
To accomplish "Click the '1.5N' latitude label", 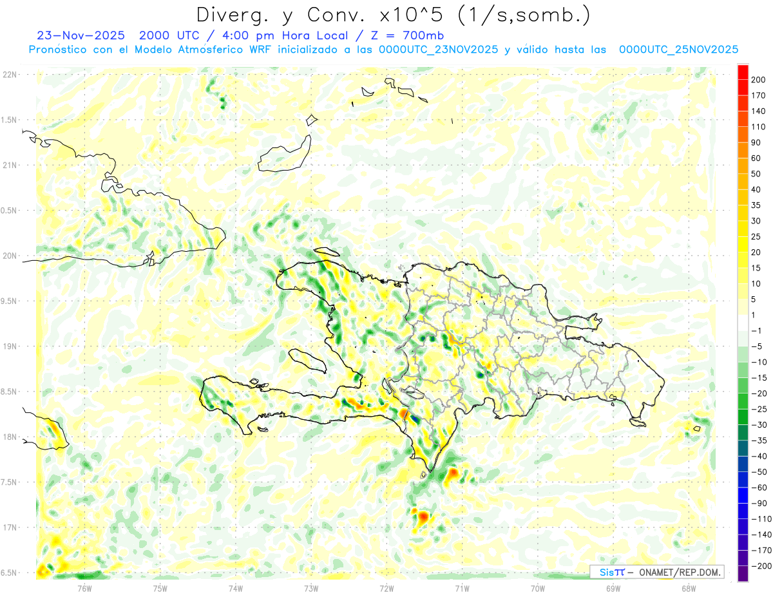I will pyautogui.click(x=10, y=120).
